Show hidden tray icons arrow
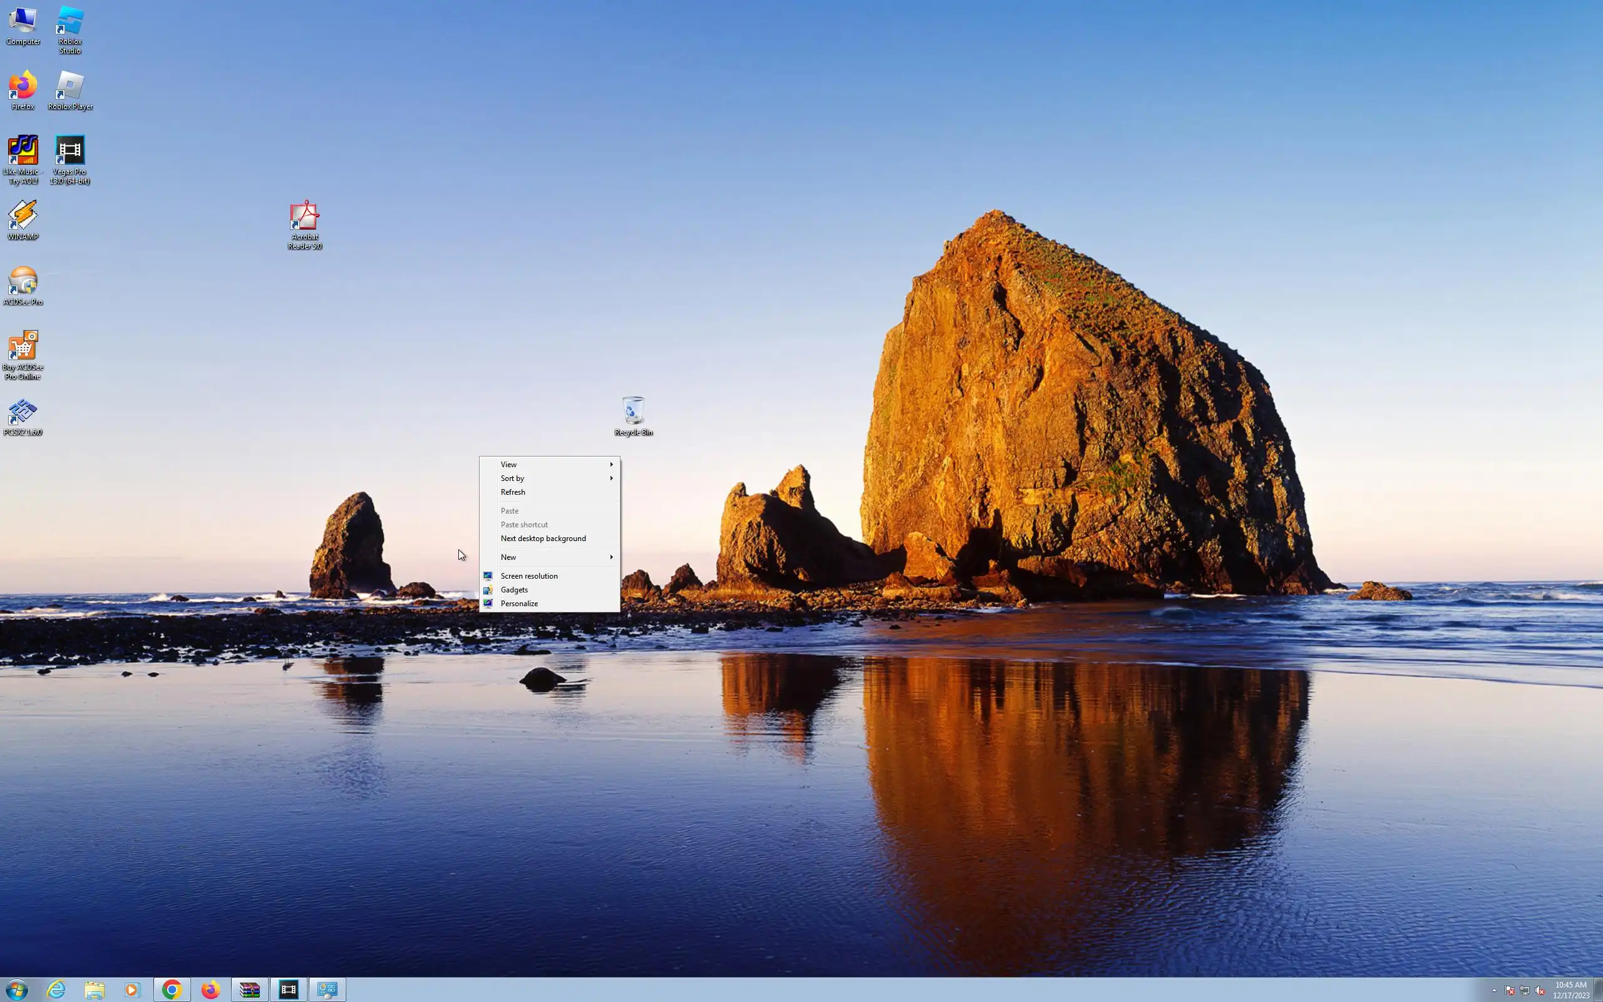The height and width of the screenshot is (1002, 1603). pos(1495,991)
